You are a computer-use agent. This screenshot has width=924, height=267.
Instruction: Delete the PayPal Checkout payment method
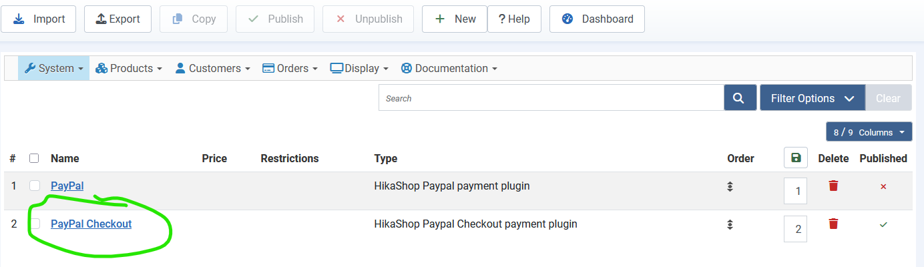coord(833,224)
